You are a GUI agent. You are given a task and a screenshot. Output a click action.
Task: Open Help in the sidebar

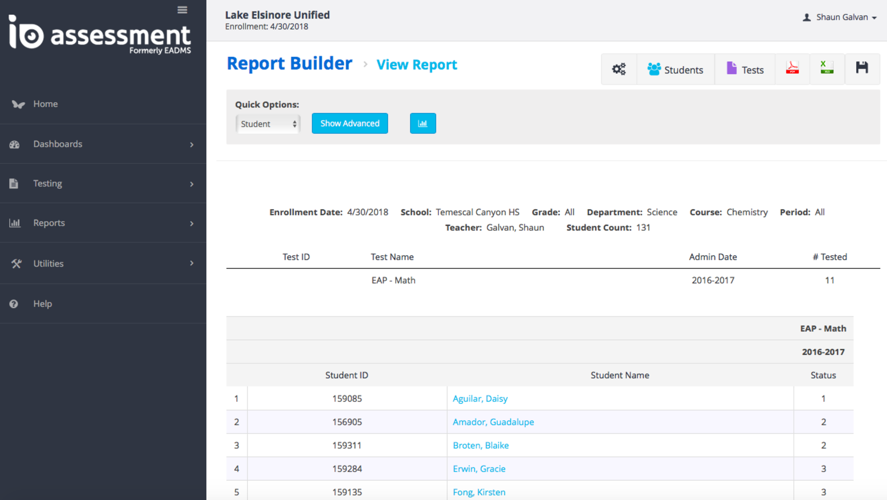tap(42, 304)
